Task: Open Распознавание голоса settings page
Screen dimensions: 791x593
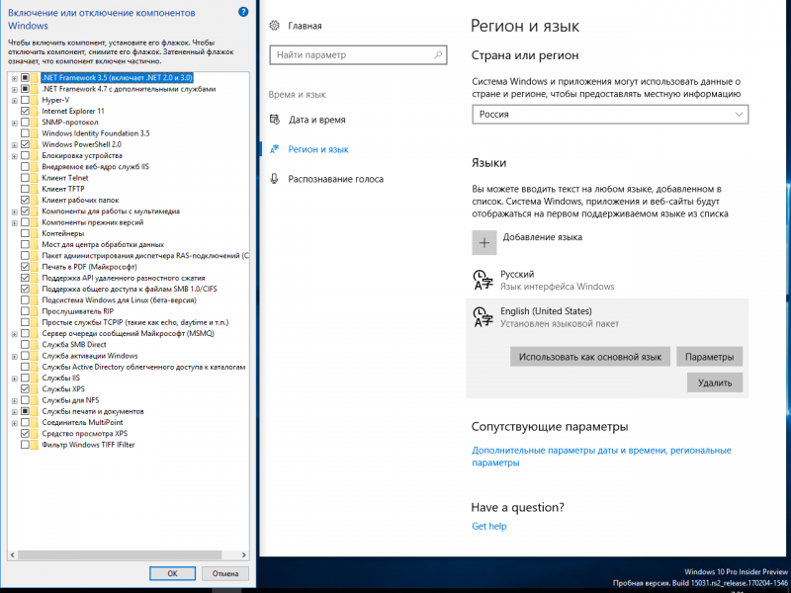Action: [x=335, y=179]
